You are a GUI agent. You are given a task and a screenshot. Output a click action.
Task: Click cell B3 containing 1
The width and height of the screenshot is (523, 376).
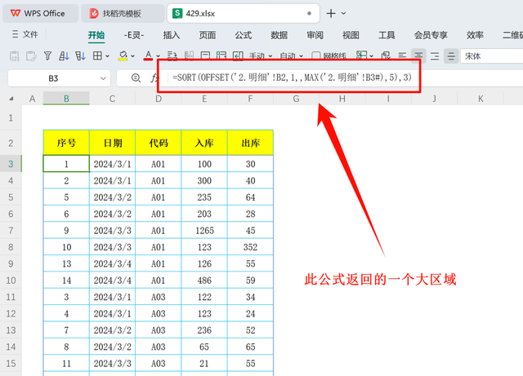point(66,164)
